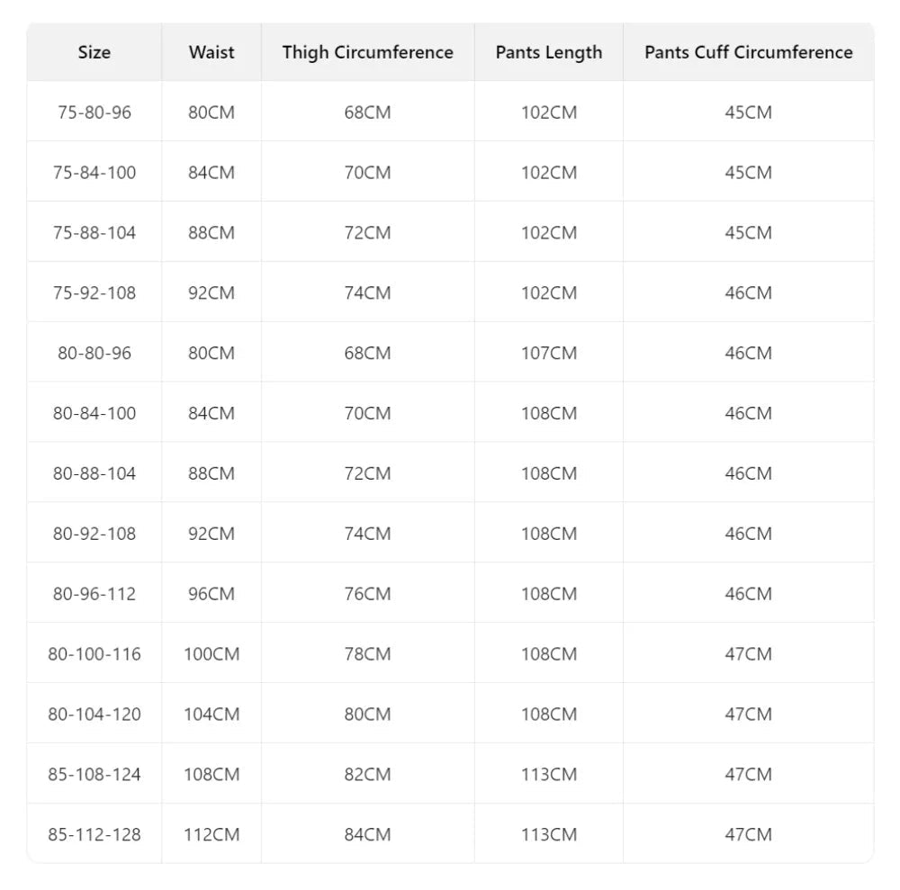
Task: Click the 75-88-104 size cell
Action: click(94, 233)
